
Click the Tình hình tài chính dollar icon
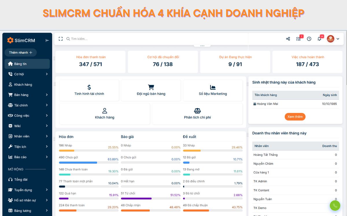(x=89, y=86)
